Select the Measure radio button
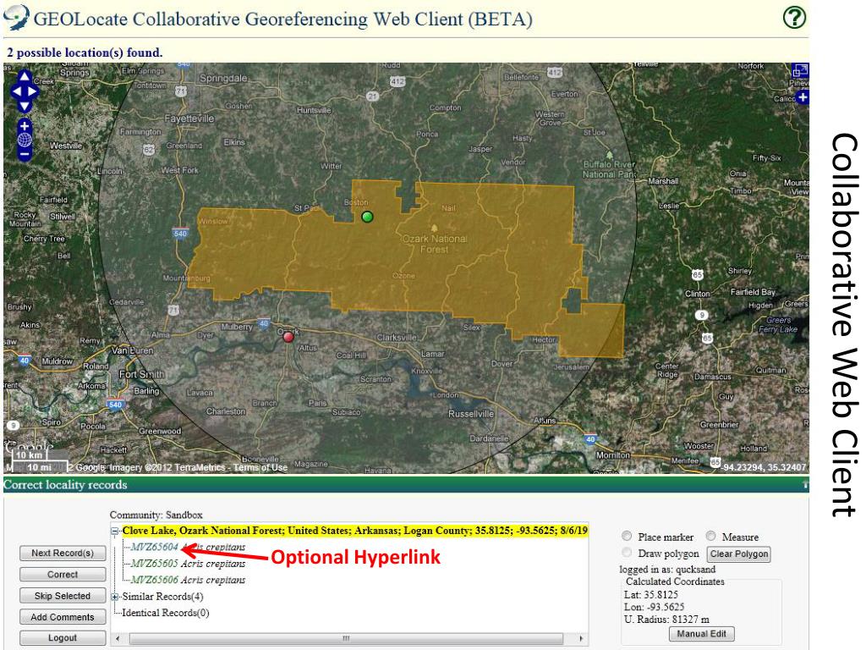 coord(710,536)
